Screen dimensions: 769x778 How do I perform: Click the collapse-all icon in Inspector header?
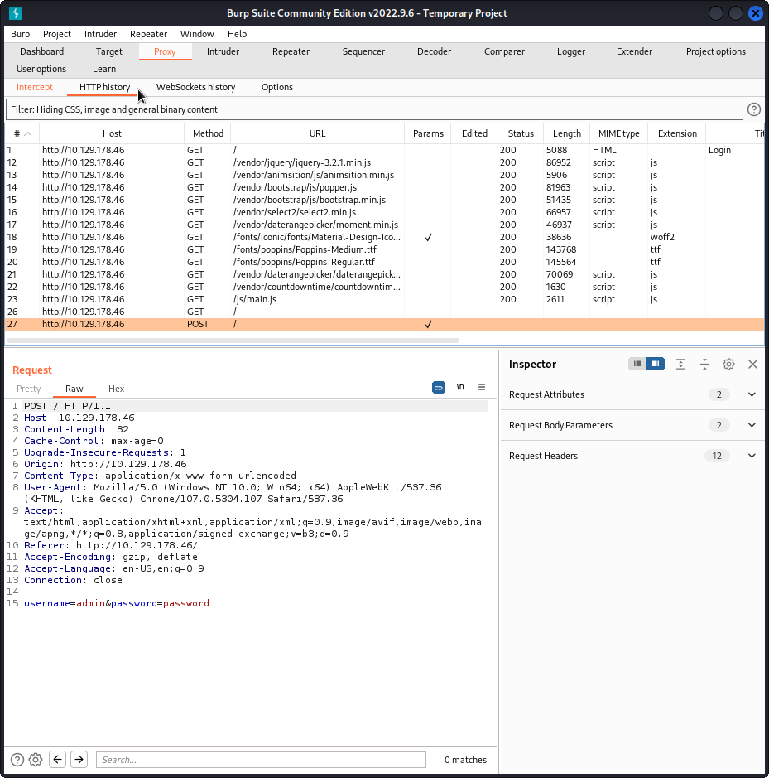pyautogui.click(x=704, y=363)
